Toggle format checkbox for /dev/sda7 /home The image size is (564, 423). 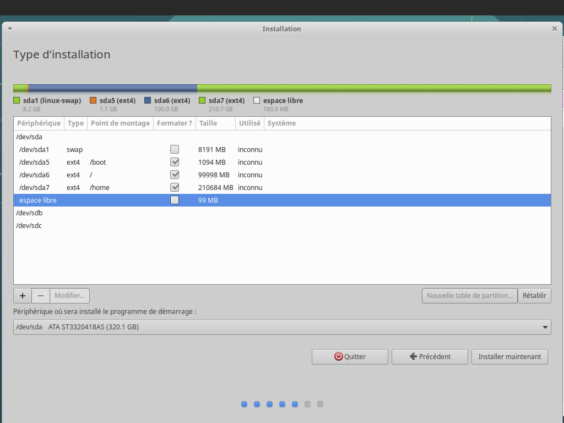[175, 187]
